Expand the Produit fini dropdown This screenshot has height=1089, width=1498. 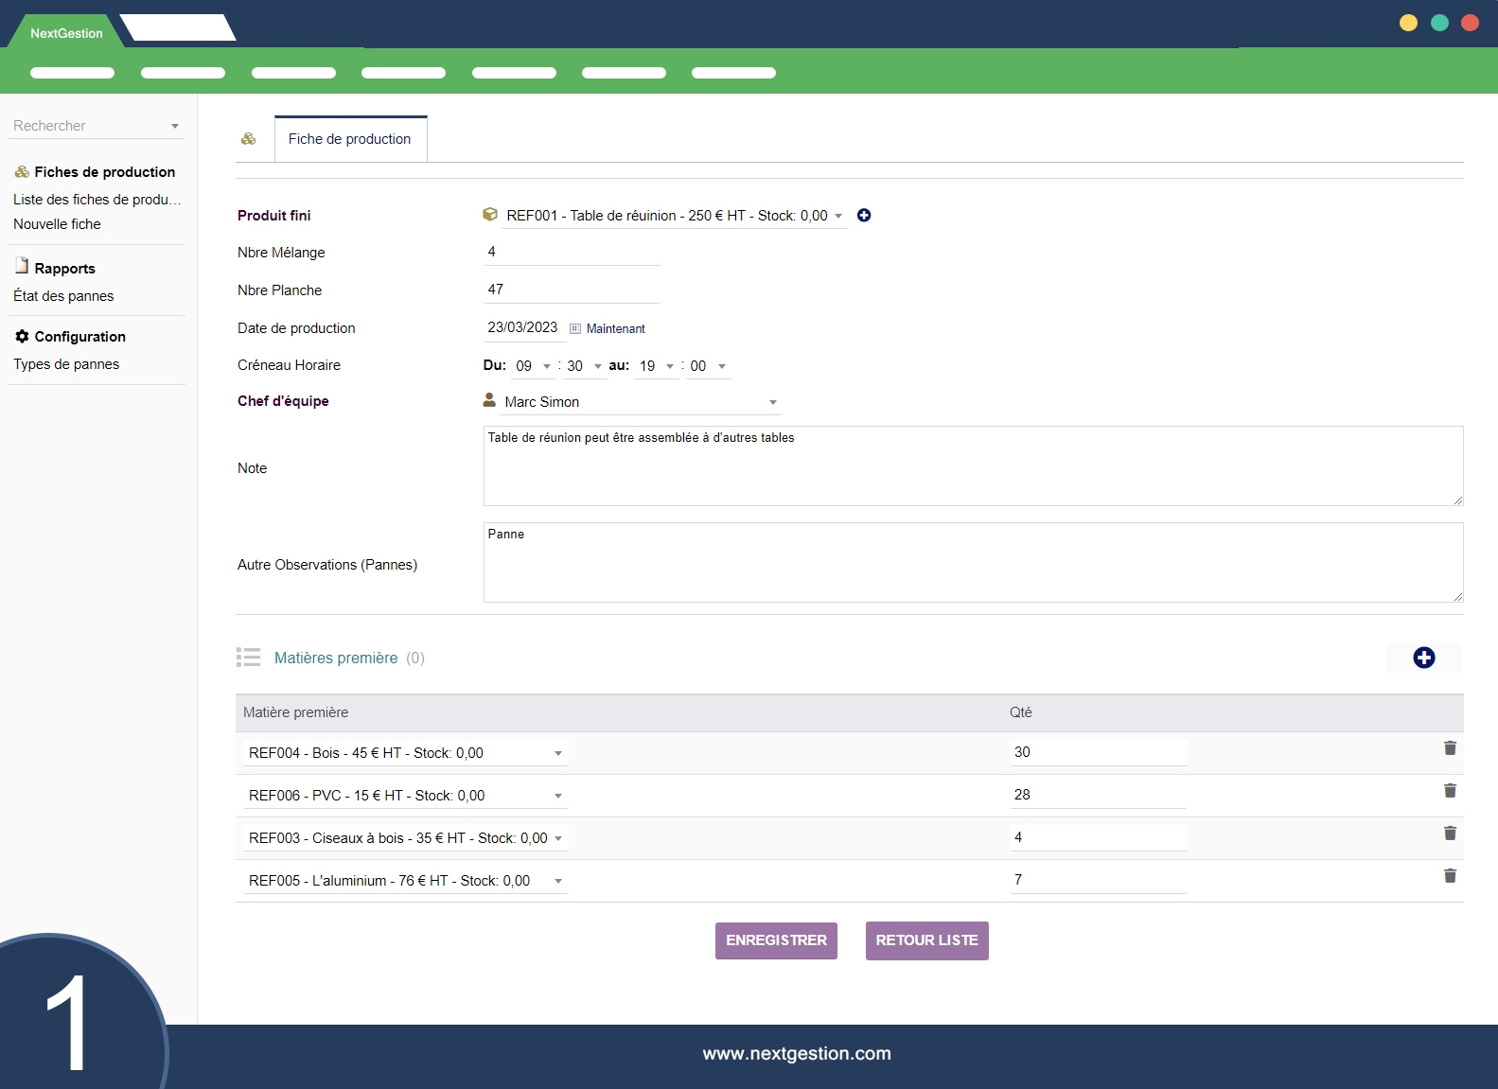coord(837,217)
